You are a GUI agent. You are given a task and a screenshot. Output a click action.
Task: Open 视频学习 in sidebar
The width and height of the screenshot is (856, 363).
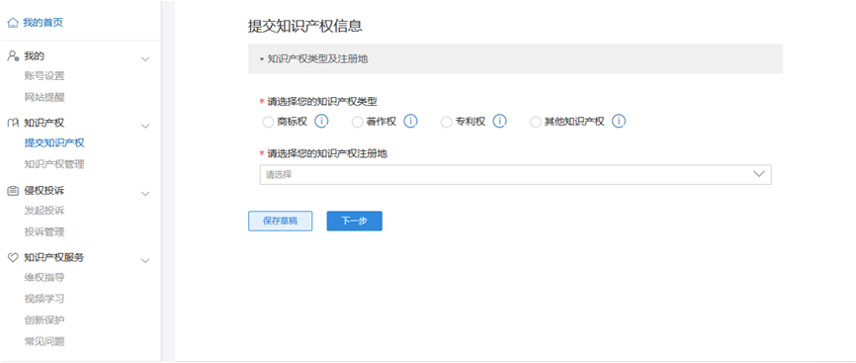[x=44, y=299]
